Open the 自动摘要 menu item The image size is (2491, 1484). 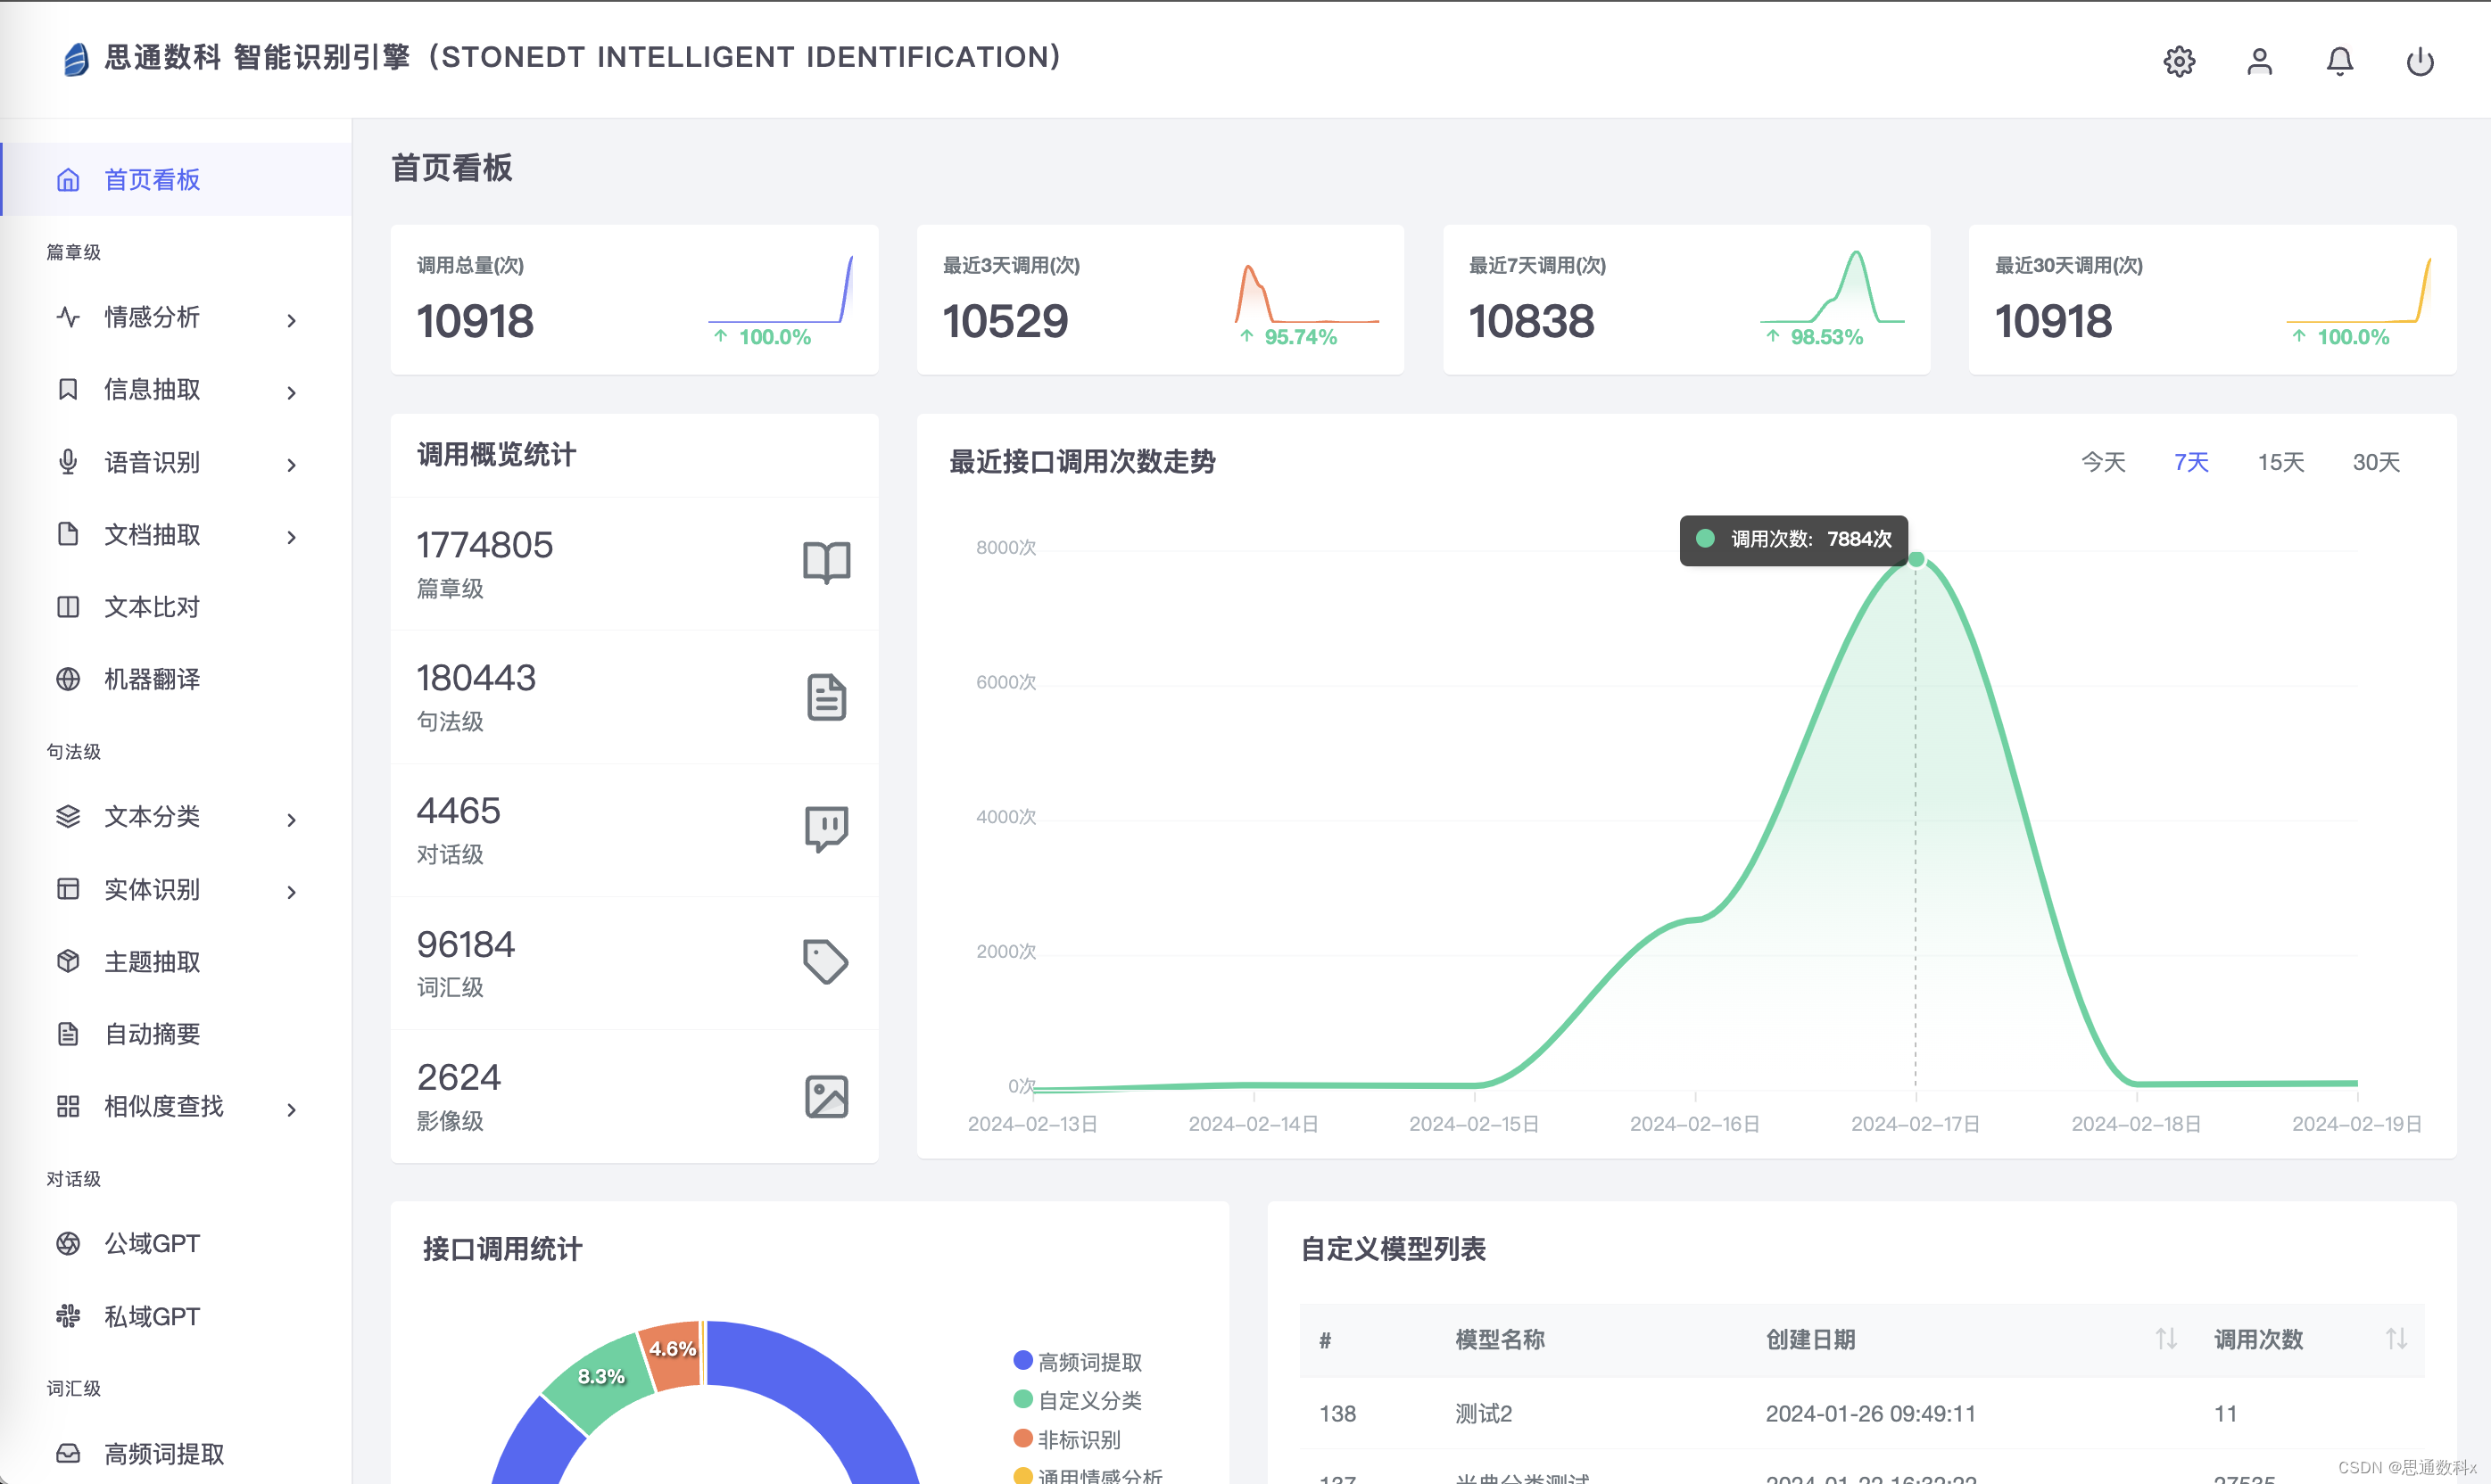click(x=176, y=1034)
